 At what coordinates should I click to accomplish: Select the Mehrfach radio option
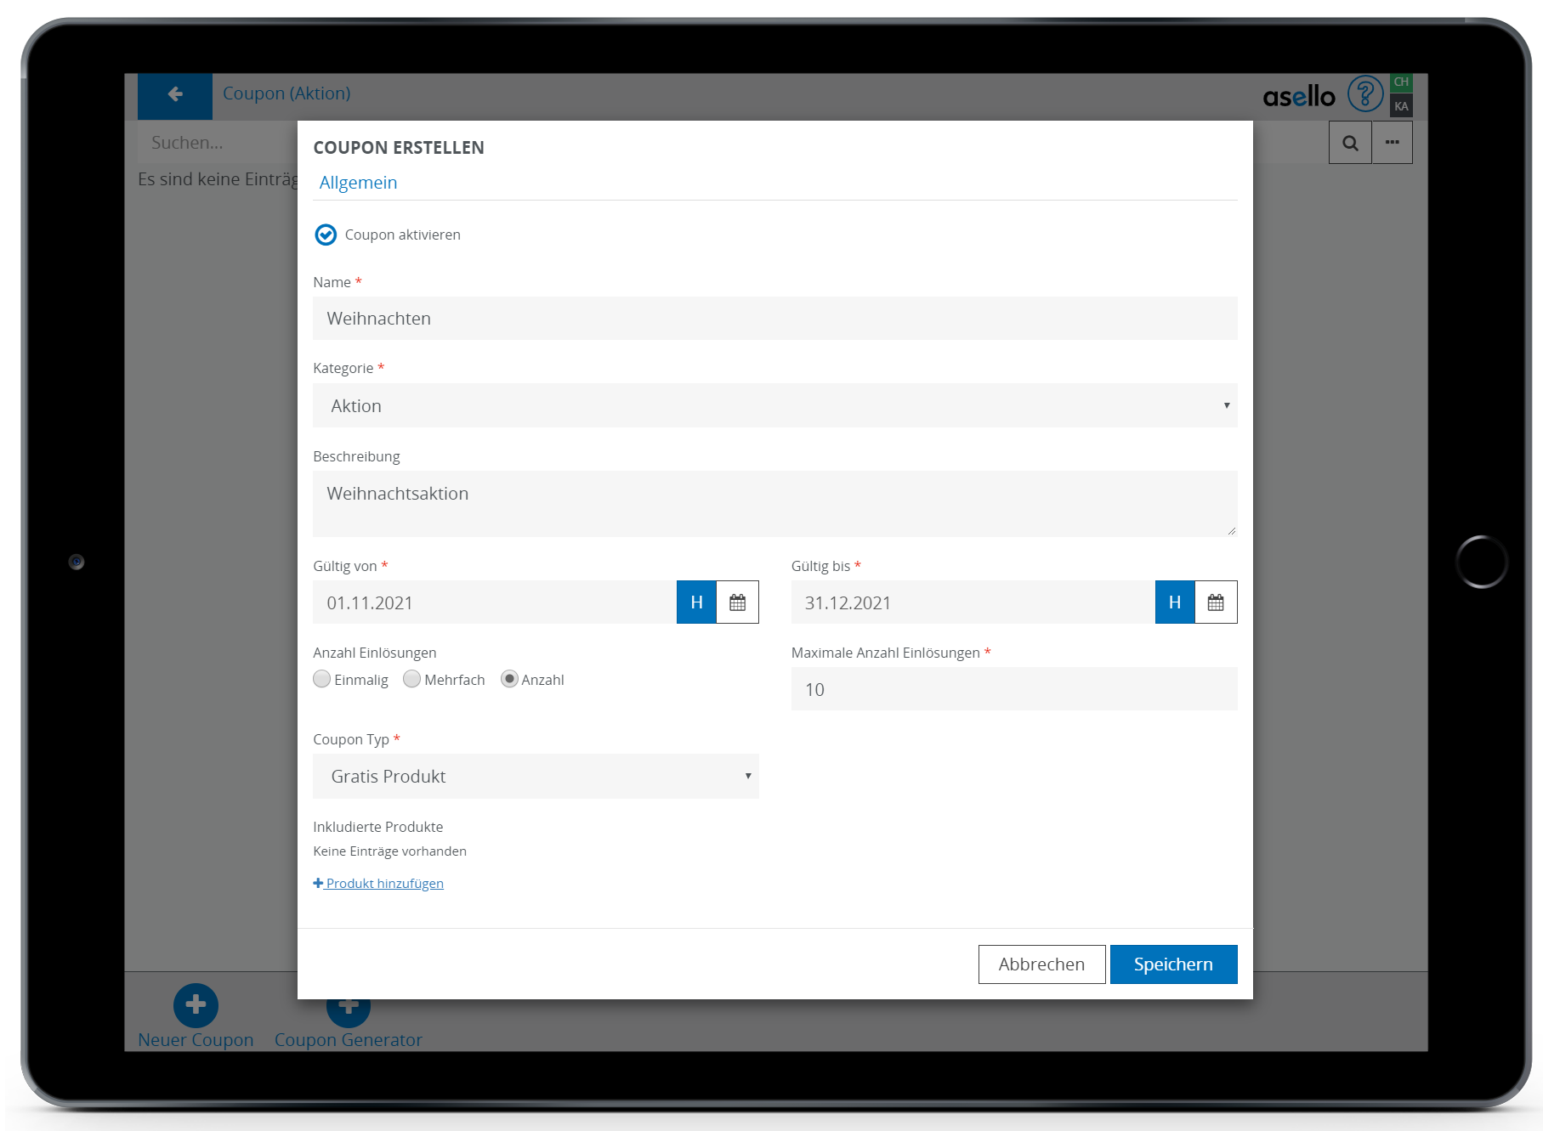412,679
